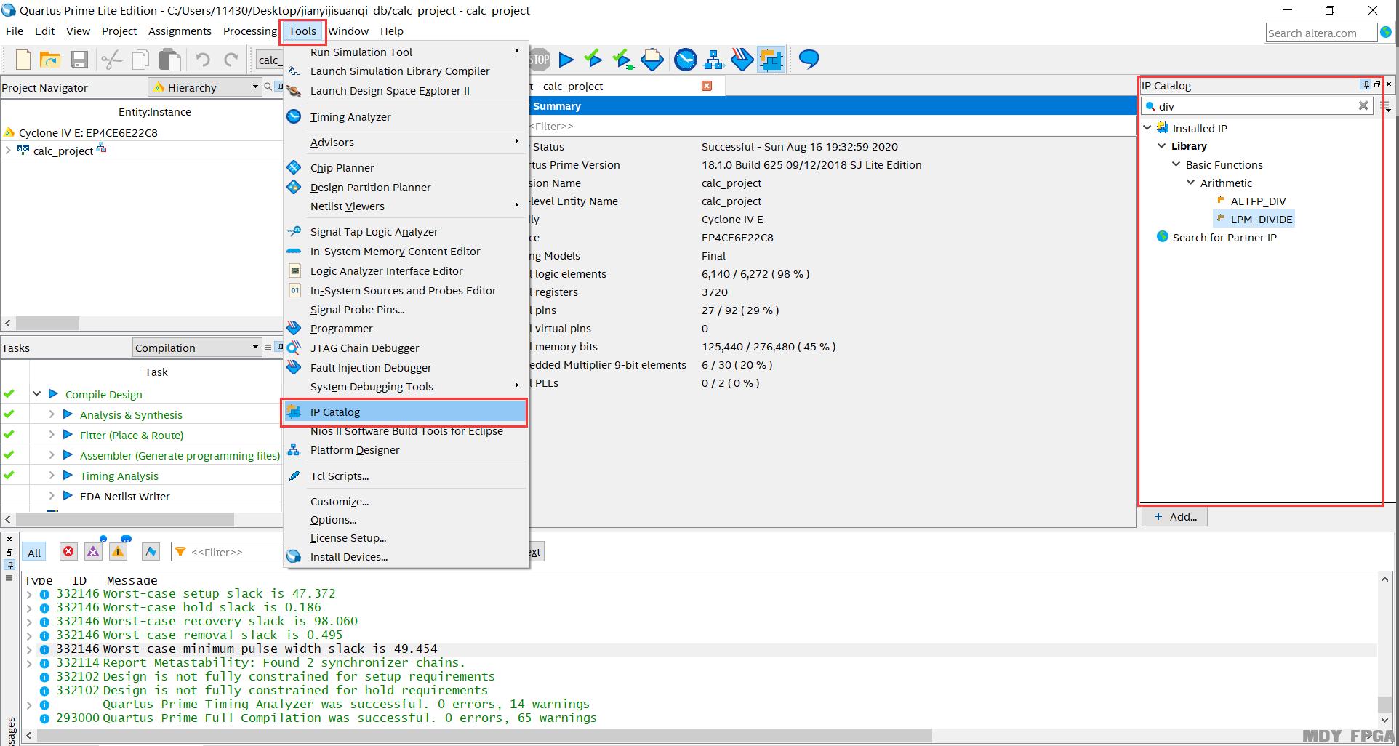
Task: Expand the Timing Analysis task
Action: tap(52, 476)
